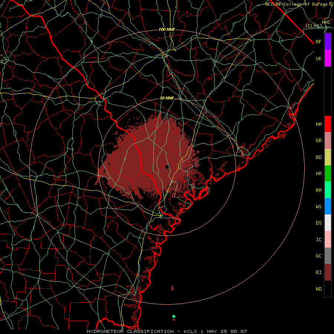Click the red HA legend swatch
This screenshot has width=334, height=334.
click(x=328, y=124)
